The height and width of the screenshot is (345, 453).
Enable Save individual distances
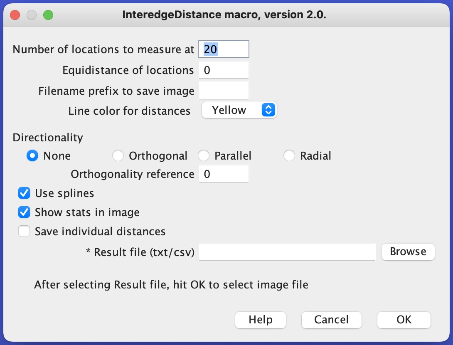[x=24, y=232]
